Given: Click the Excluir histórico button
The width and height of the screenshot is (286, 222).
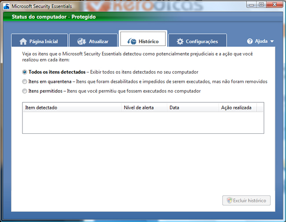Looking at the screenshot, I should (246, 201).
